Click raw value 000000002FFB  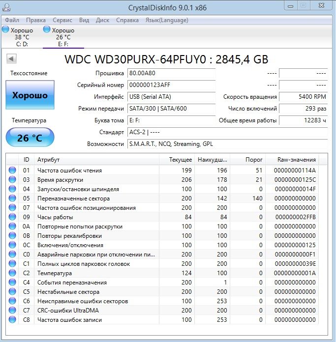point(295,217)
